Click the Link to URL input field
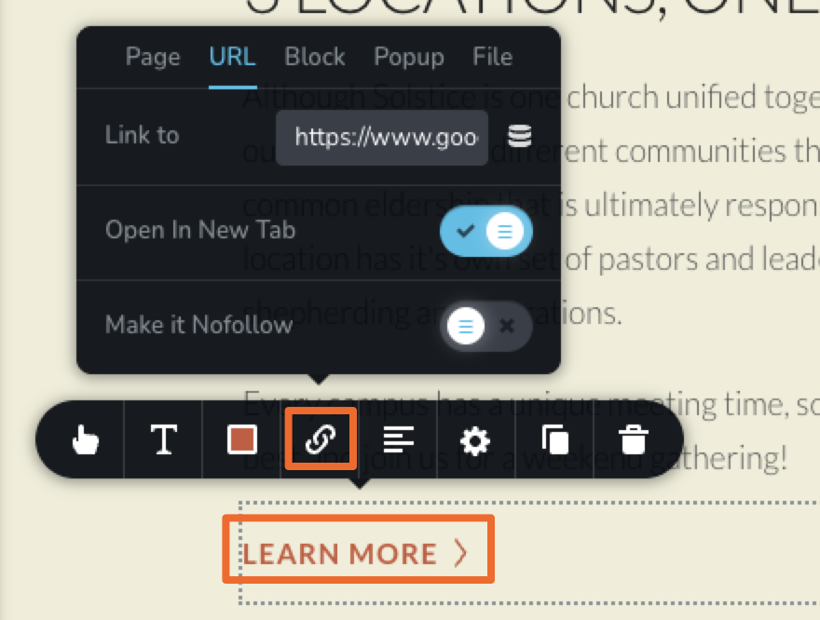 pyautogui.click(x=382, y=138)
